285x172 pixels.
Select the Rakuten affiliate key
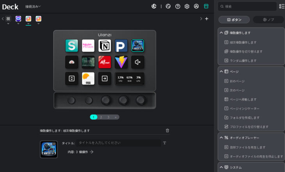click(x=88, y=46)
